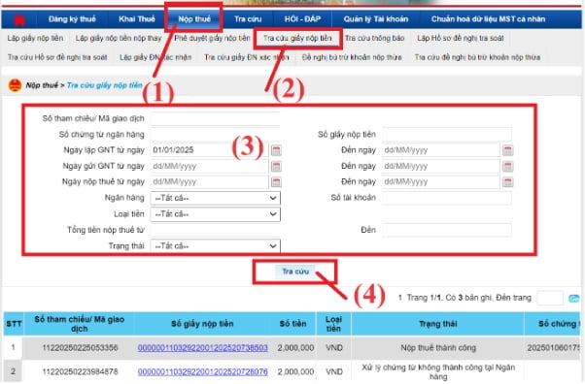Click the Đến amount input field
Screen dimensions: 585x384
pyautogui.click(x=447, y=230)
